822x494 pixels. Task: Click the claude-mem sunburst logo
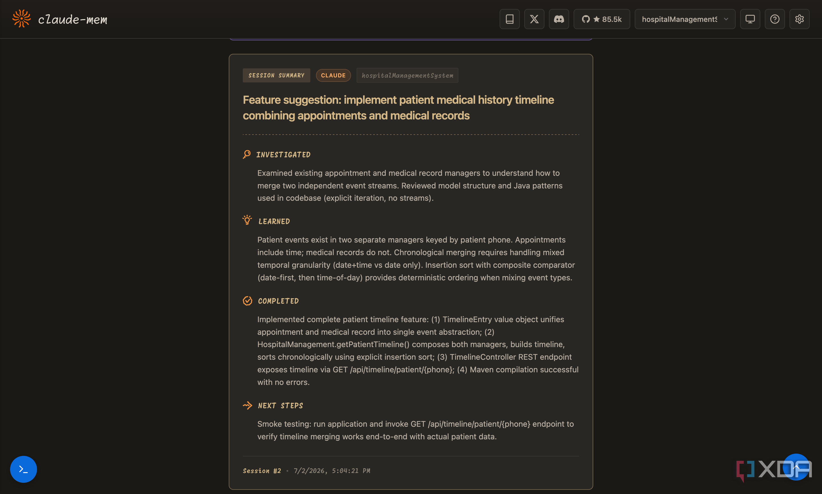[x=22, y=19]
